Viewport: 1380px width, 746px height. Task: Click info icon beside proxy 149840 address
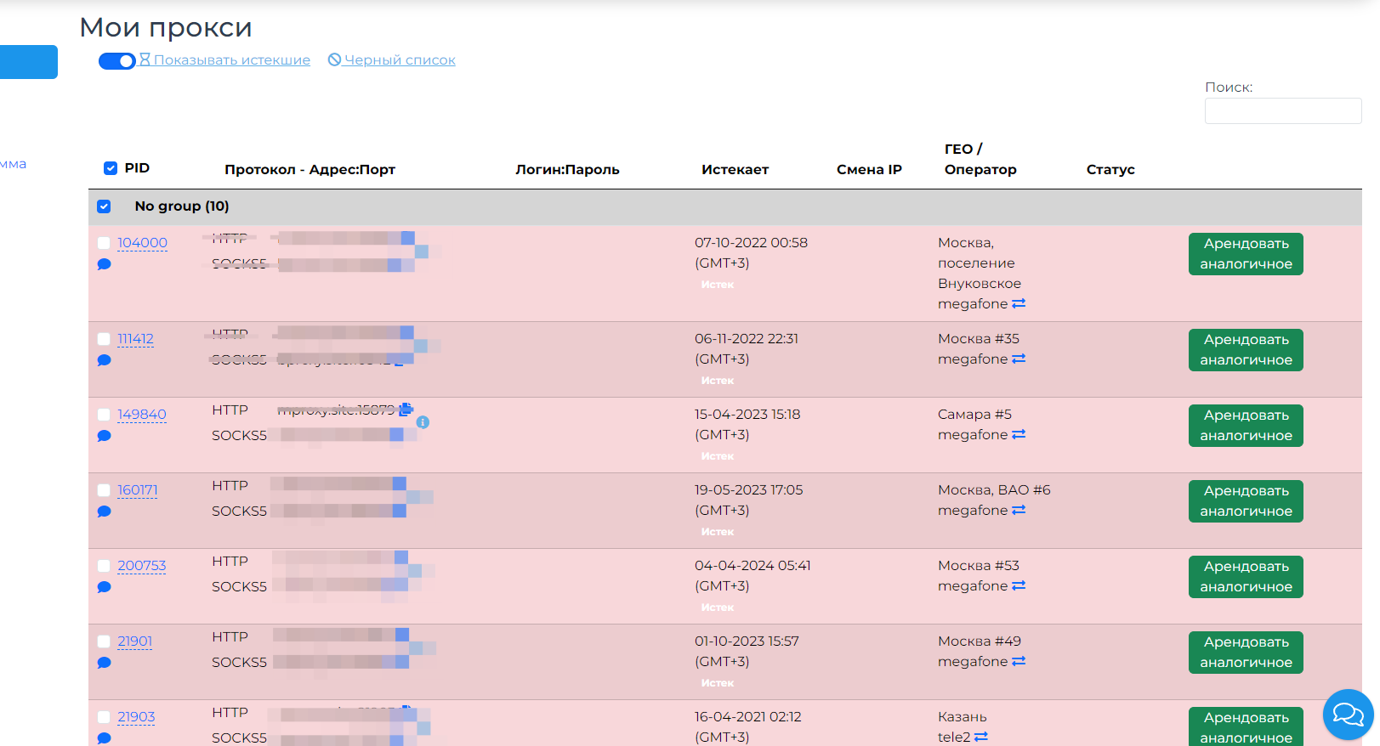pos(423,422)
